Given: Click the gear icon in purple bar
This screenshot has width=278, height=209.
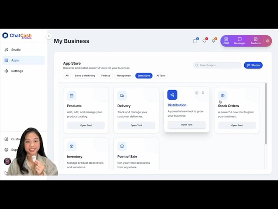Looking at the screenshot, I should tap(268, 41).
